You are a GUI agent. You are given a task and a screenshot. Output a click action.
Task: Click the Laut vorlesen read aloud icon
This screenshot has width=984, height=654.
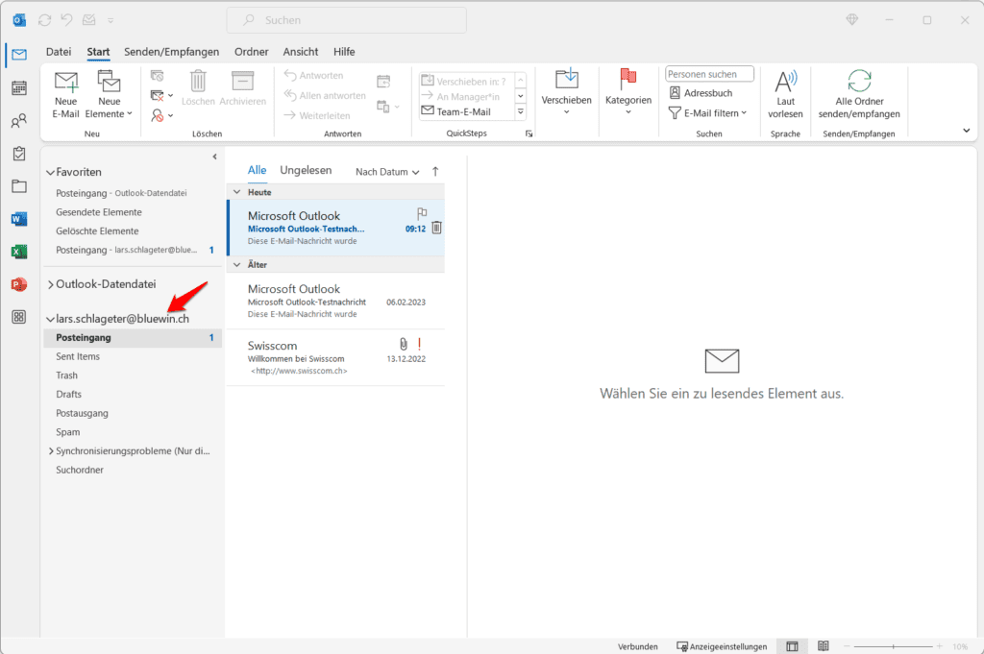click(786, 82)
